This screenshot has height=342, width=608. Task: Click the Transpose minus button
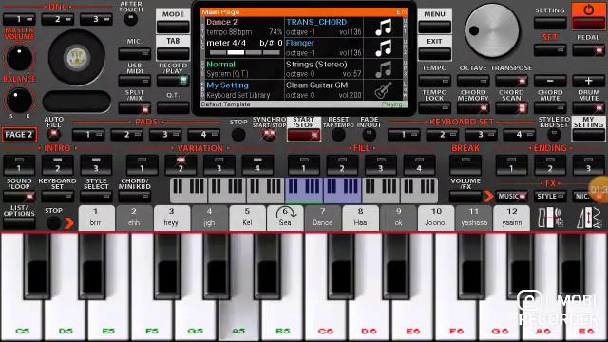pos(550,81)
